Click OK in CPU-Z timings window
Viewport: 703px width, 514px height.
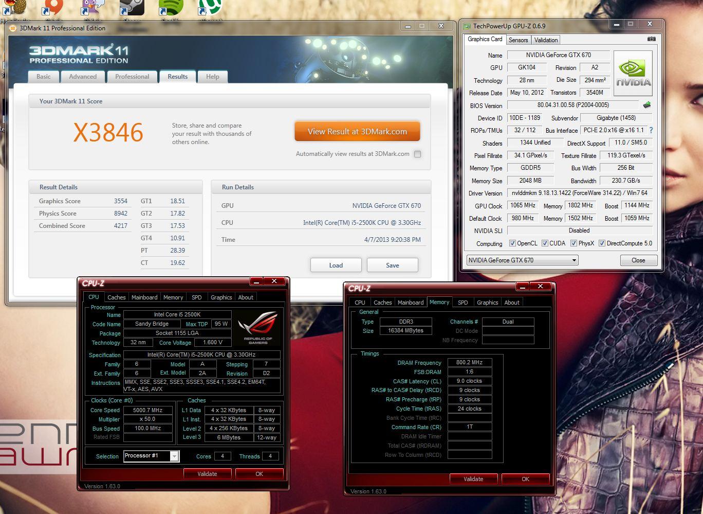[x=525, y=479]
